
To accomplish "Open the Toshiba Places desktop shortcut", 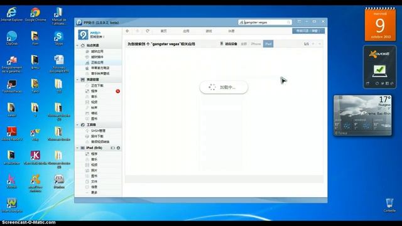I will (x=11, y=86).
